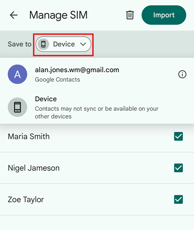Tap the Zoe Taylor contact name
Viewport: 194px width, 230px height.
point(26,199)
